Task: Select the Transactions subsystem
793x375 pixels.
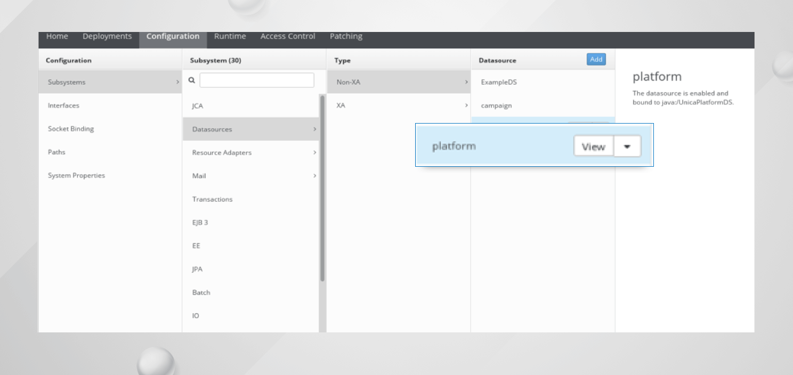Action: click(212, 199)
